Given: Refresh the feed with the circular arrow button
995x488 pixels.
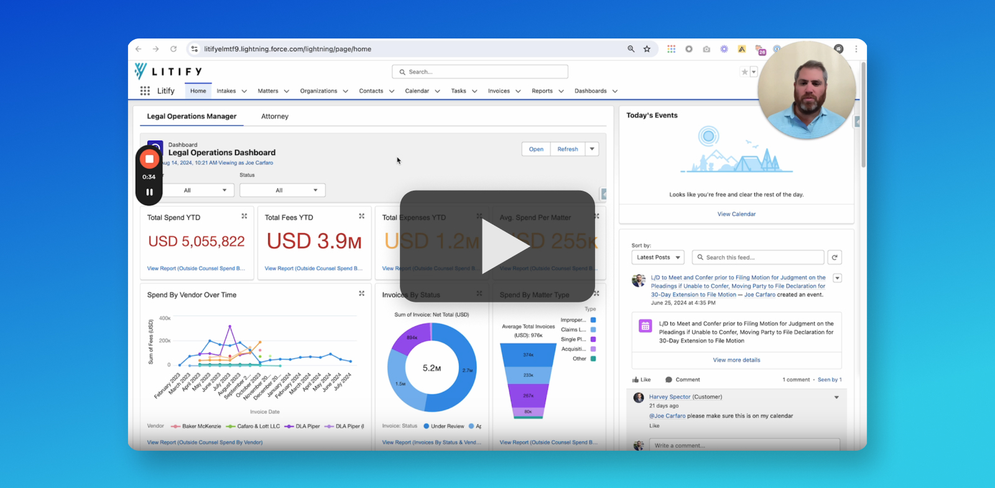Looking at the screenshot, I should 835,257.
